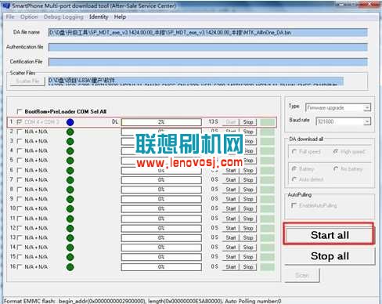Click Stop button for port 1

click(x=248, y=122)
